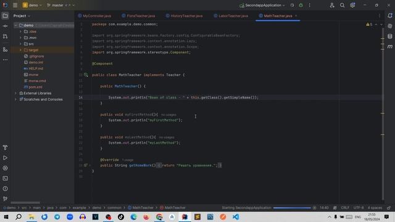395x222 pixels.
Task: Click the UTF-8 encoding widget
Action: coord(359,208)
